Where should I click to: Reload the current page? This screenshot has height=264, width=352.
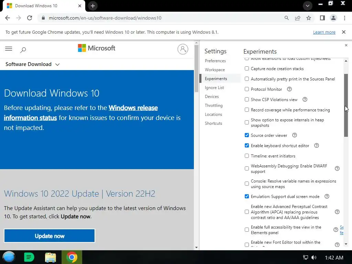(30, 18)
